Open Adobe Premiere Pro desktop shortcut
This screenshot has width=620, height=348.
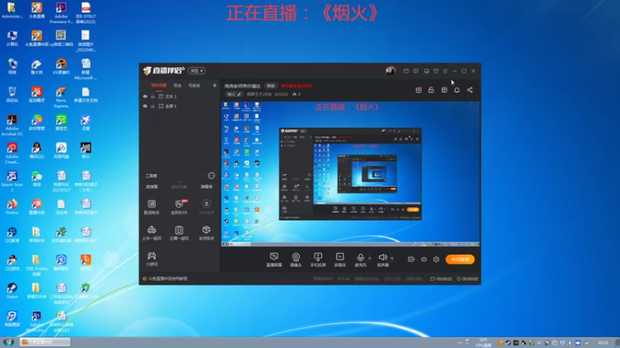[x=61, y=12]
